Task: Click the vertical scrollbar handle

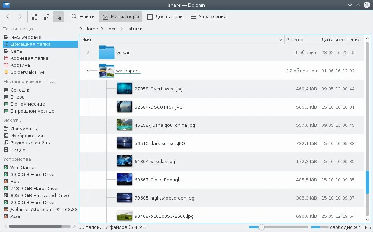Action: (x=367, y=182)
